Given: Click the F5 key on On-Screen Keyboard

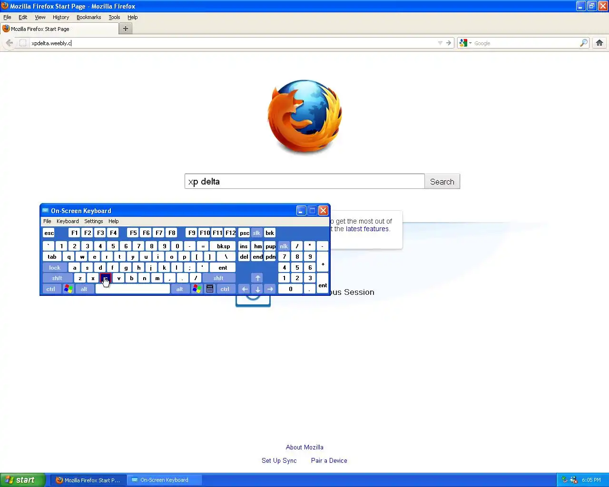Looking at the screenshot, I should [x=133, y=233].
